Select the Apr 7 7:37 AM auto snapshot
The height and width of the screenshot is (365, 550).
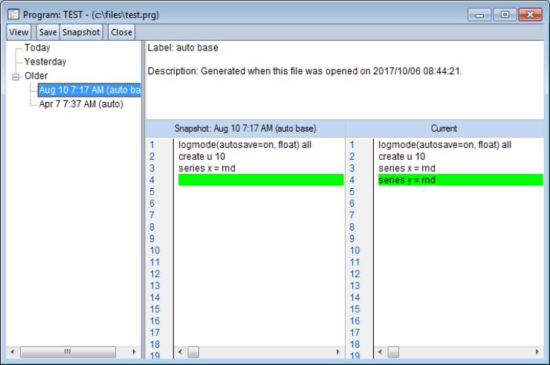coord(81,104)
